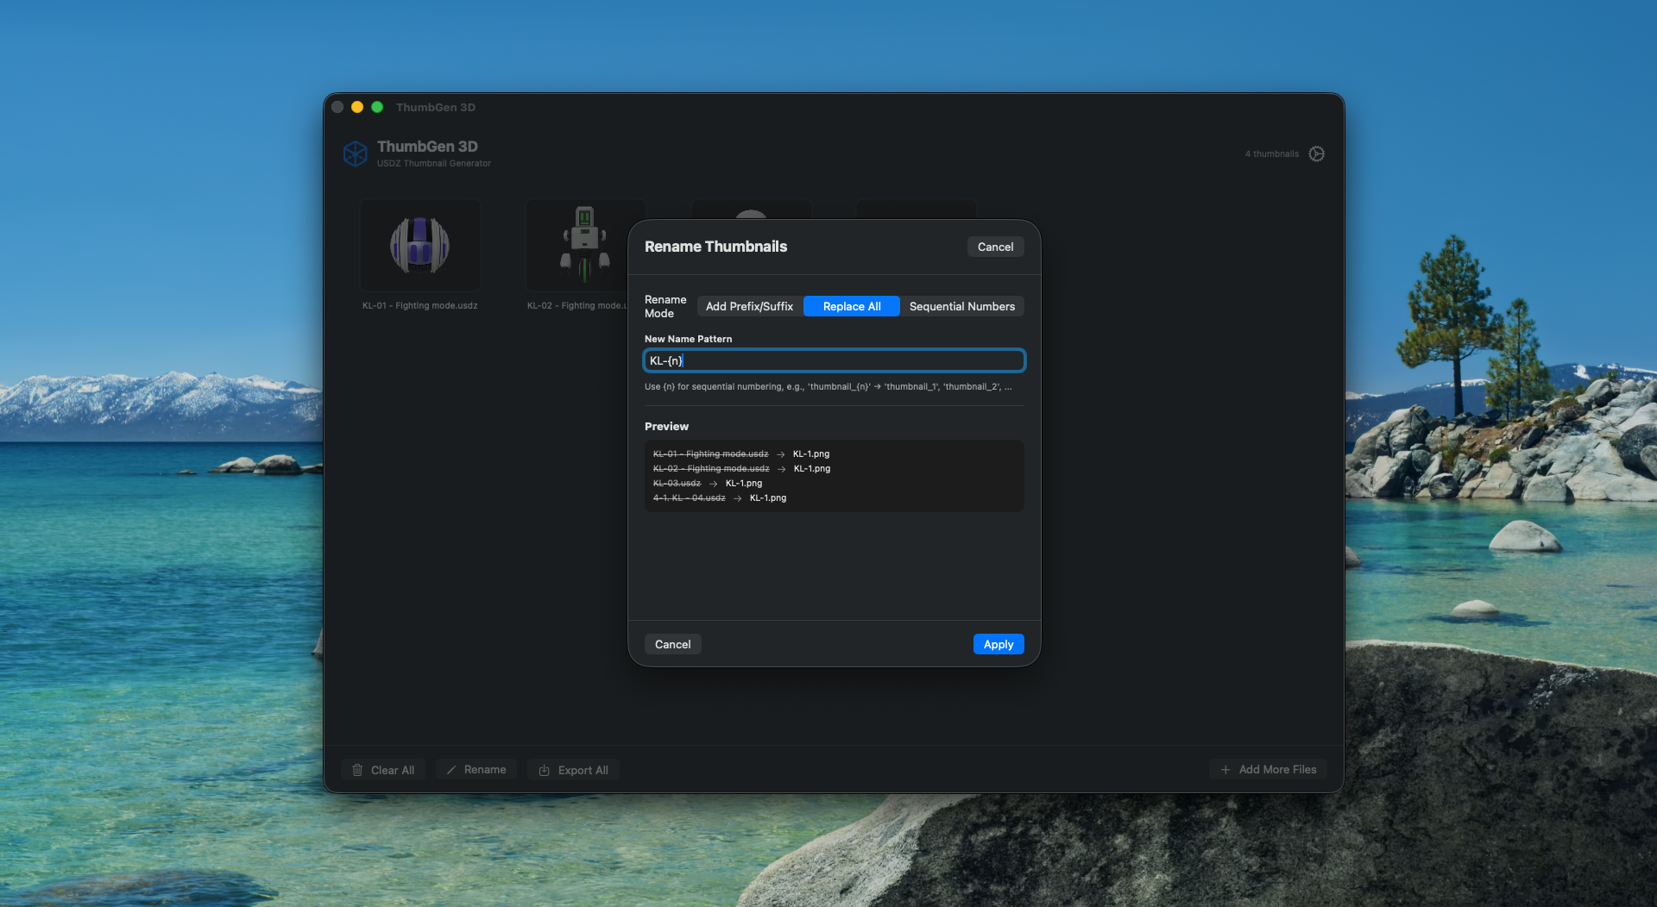The height and width of the screenshot is (907, 1657).
Task: Click the plus icon on Add More Files
Action: pyautogui.click(x=1225, y=769)
